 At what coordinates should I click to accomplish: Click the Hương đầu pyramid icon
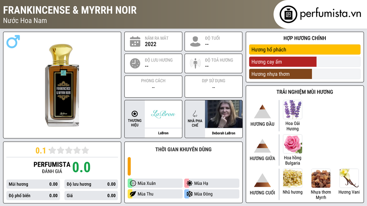pyautogui.click(x=262, y=112)
